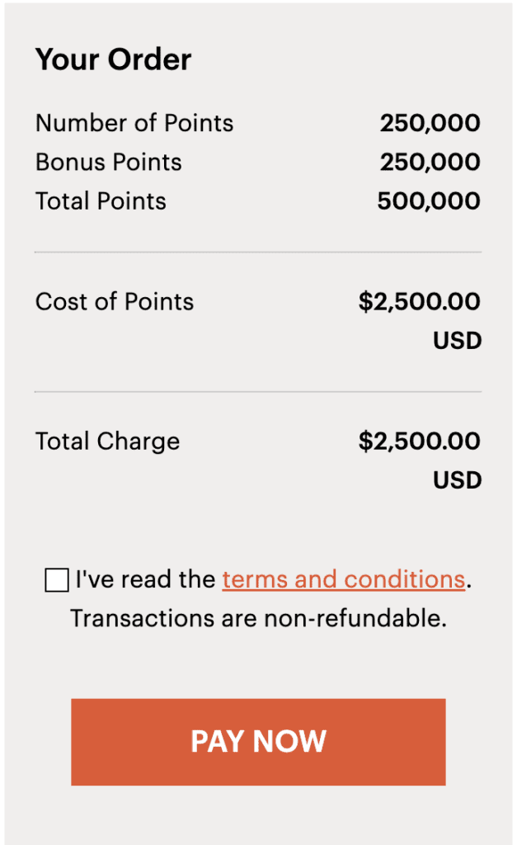Select the Cost of Points label
Screen dimensions: 517x845
click(115, 301)
